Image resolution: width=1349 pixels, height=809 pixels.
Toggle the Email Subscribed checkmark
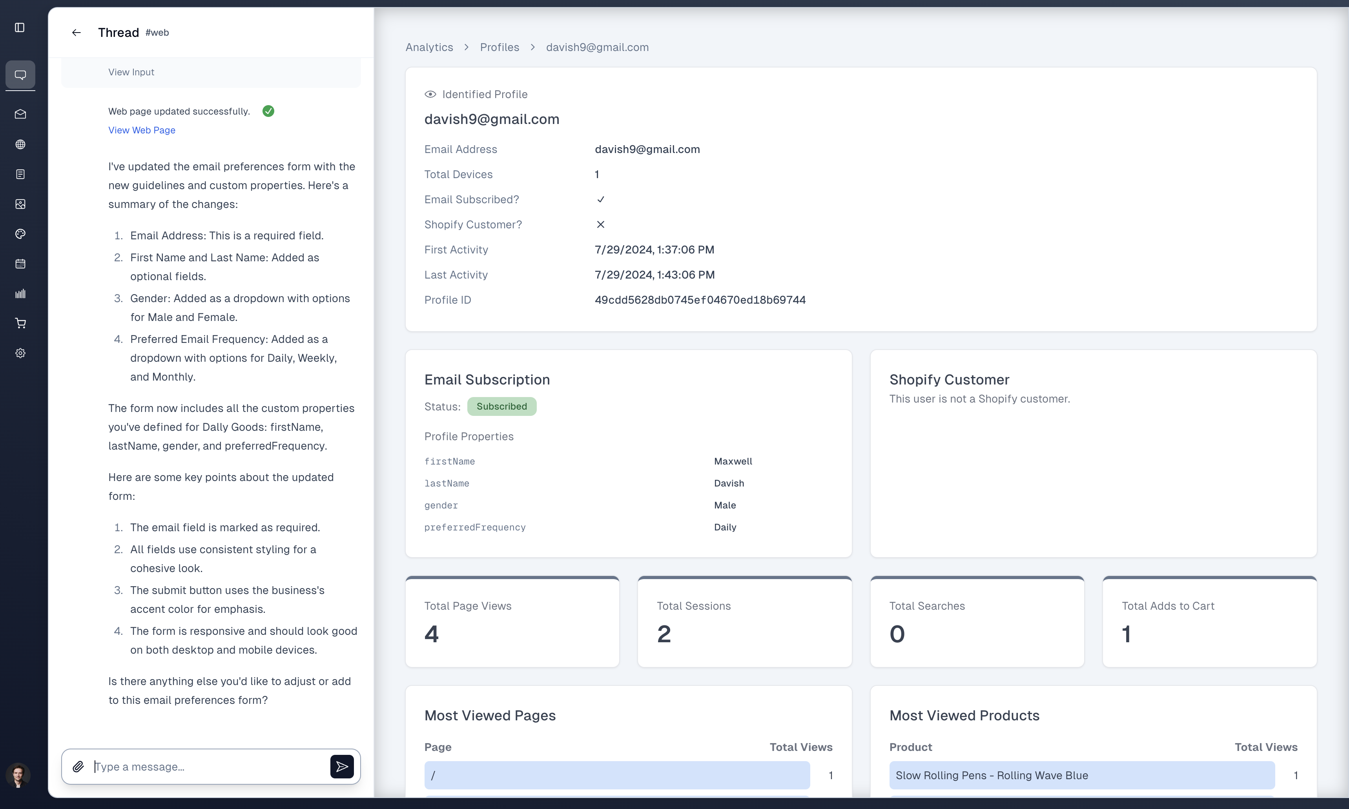click(601, 199)
